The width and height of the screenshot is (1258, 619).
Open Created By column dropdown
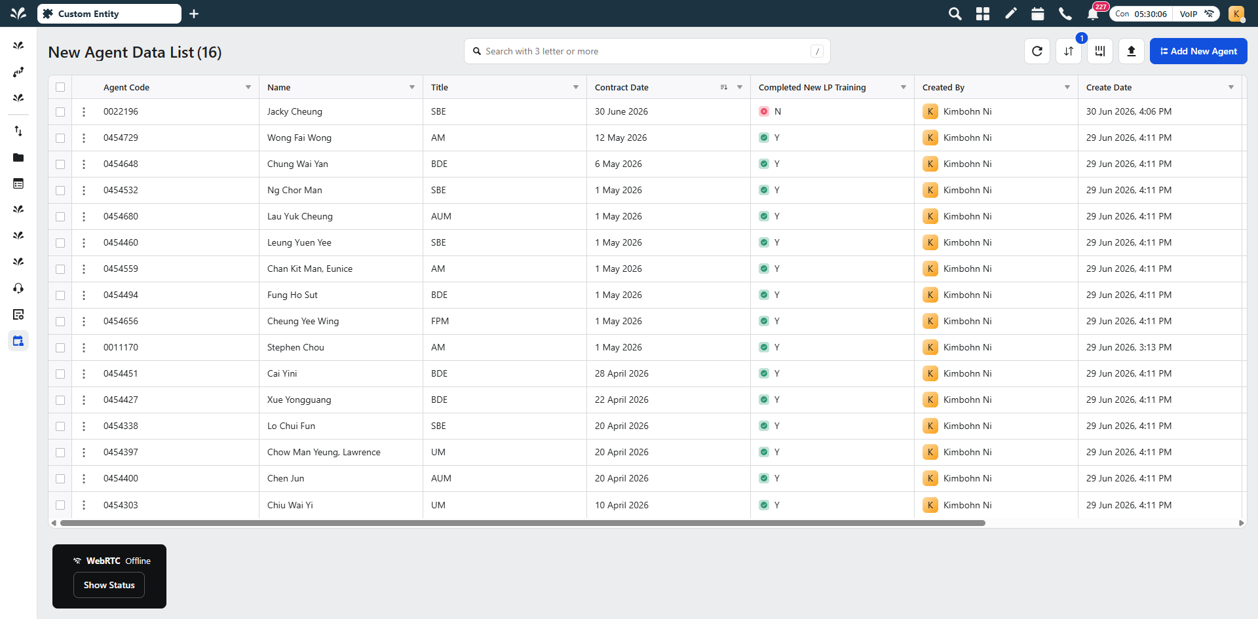coord(1067,87)
